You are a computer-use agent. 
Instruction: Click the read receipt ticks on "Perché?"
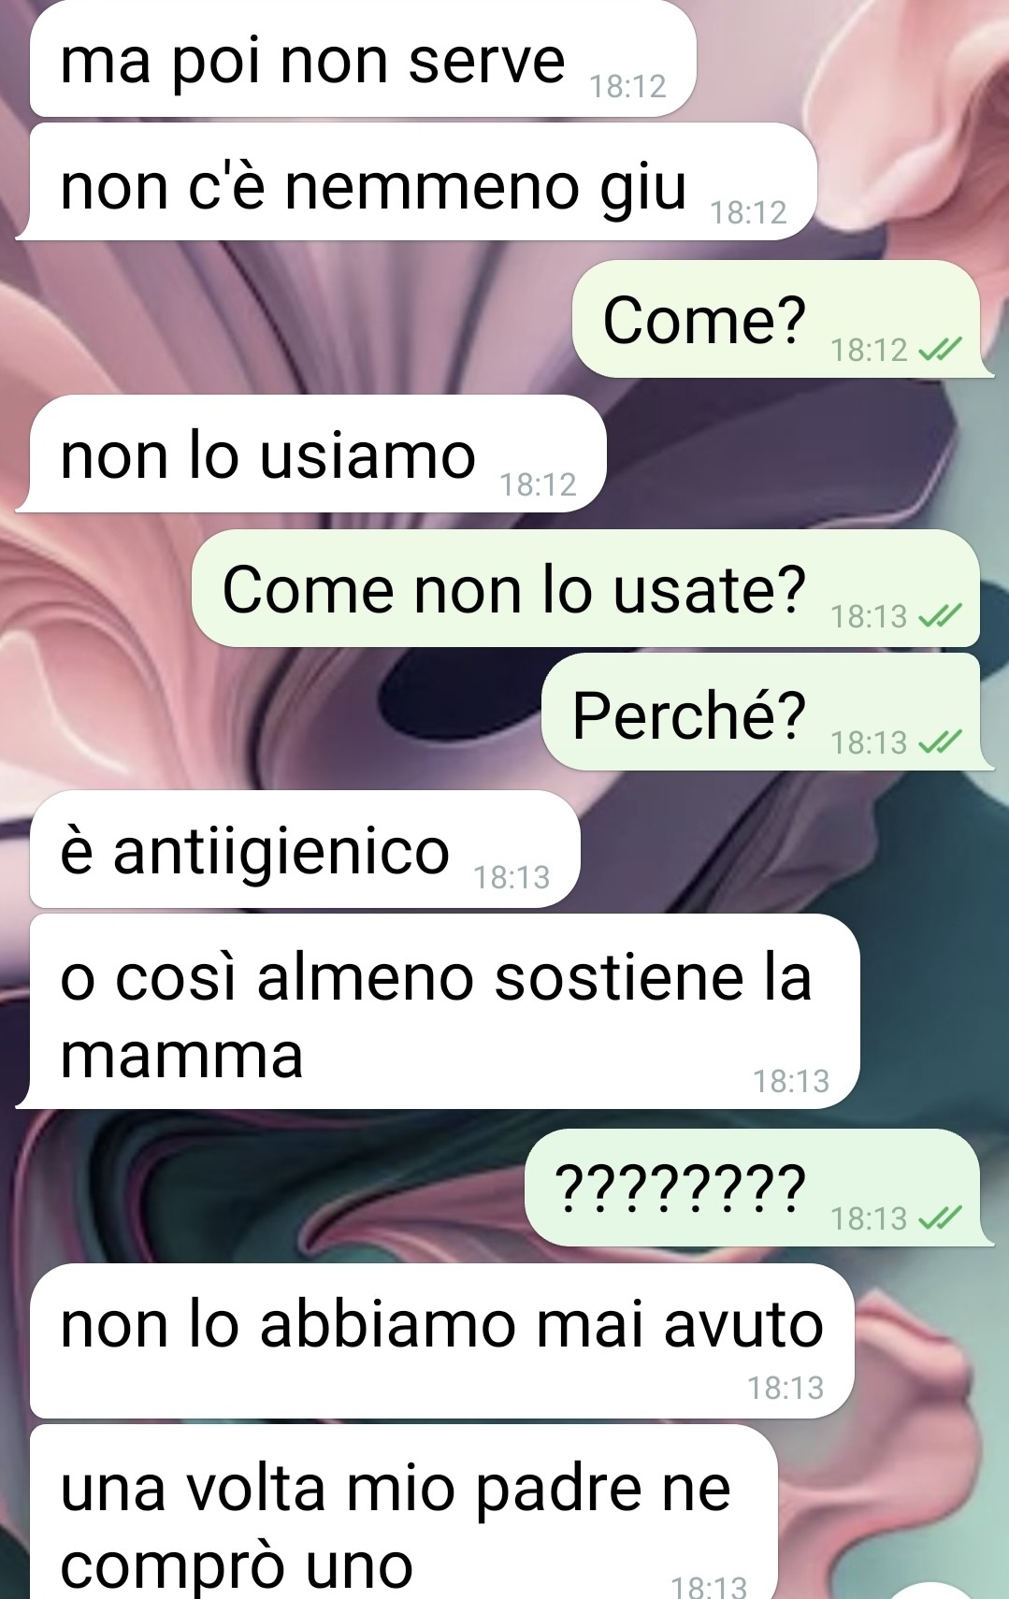940,742
